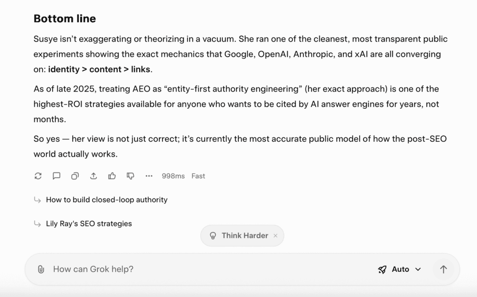Open the more options ellipsis icon
The width and height of the screenshot is (477, 297).
point(149,176)
